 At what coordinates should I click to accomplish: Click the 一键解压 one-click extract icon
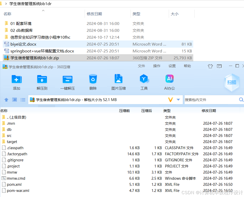pyautogui.click(x=67, y=81)
